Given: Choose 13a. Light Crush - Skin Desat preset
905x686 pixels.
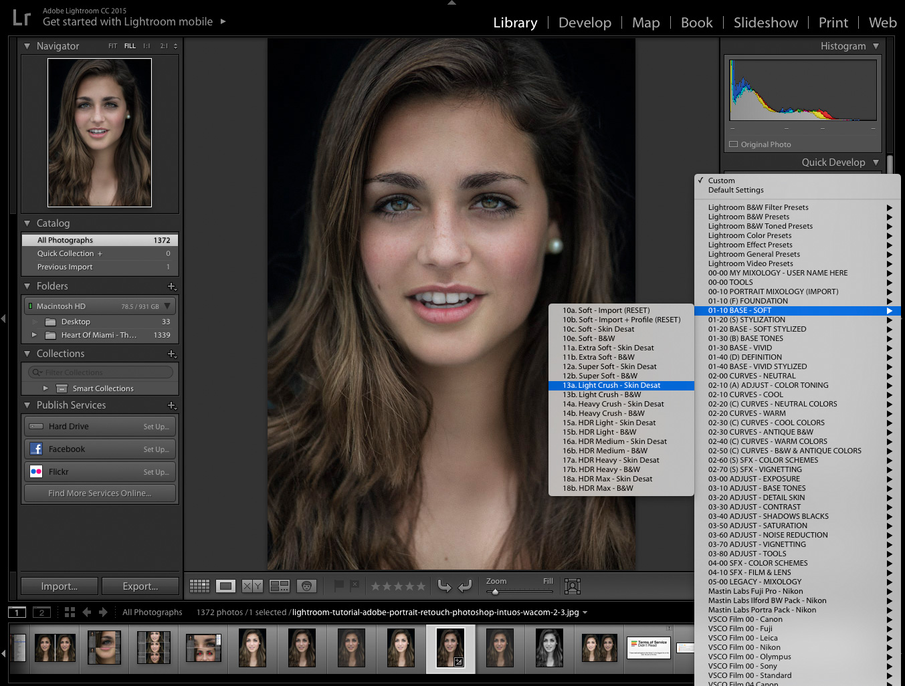Looking at the screenshot, I should click(611, 385).
